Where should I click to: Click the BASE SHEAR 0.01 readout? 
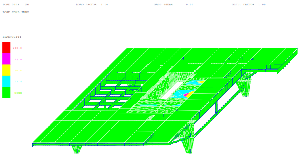[173, 4]
